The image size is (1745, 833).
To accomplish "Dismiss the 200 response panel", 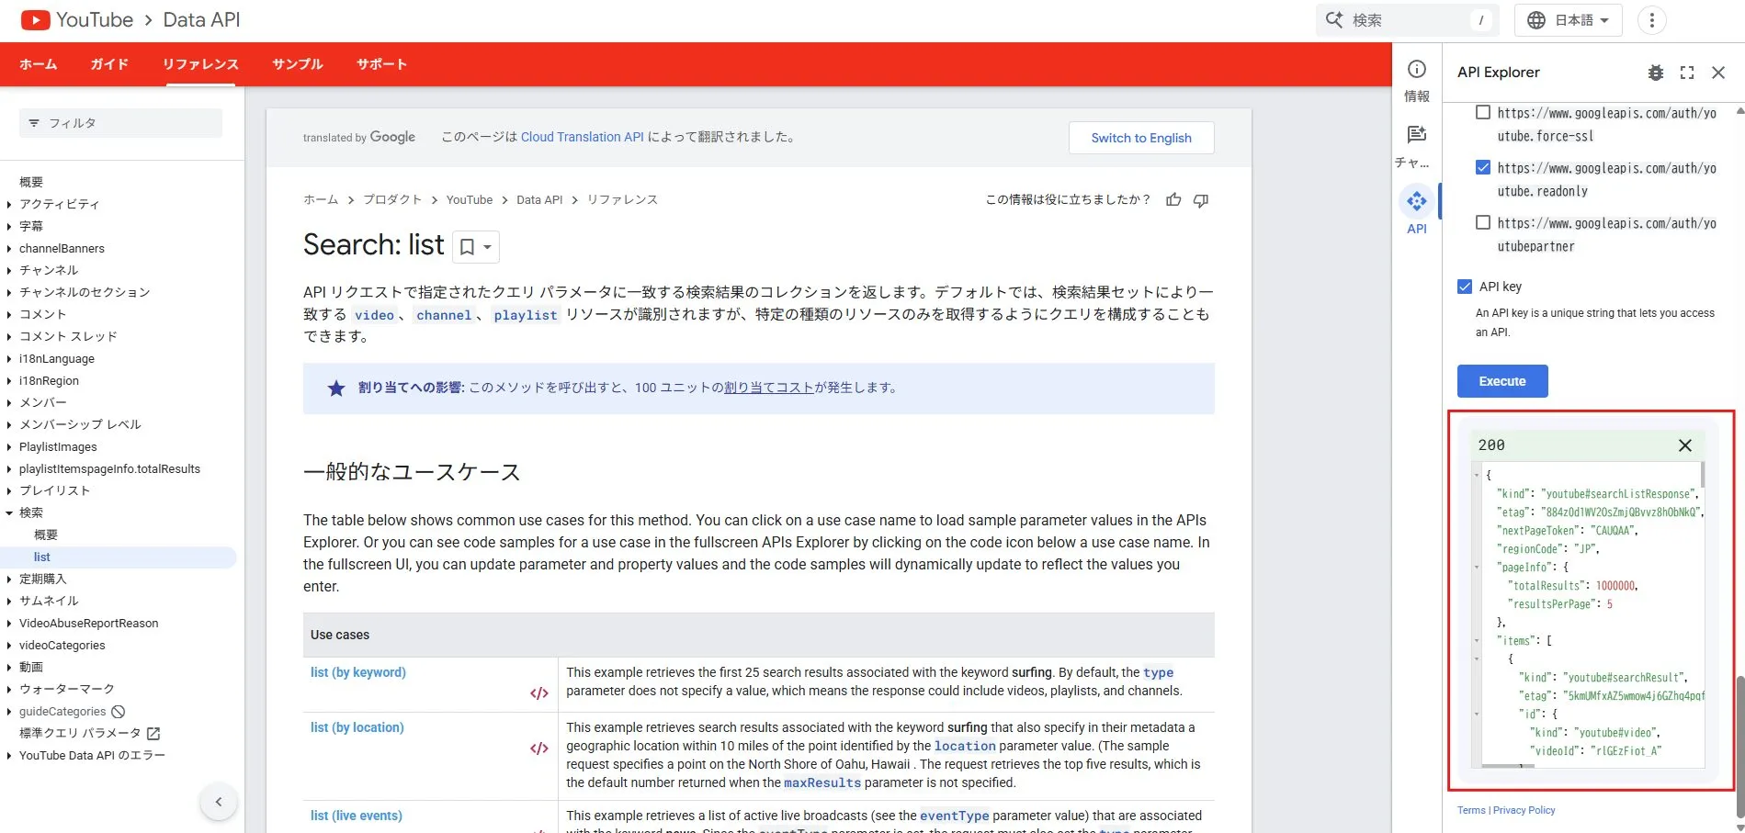I will [x=1685, y=445].
